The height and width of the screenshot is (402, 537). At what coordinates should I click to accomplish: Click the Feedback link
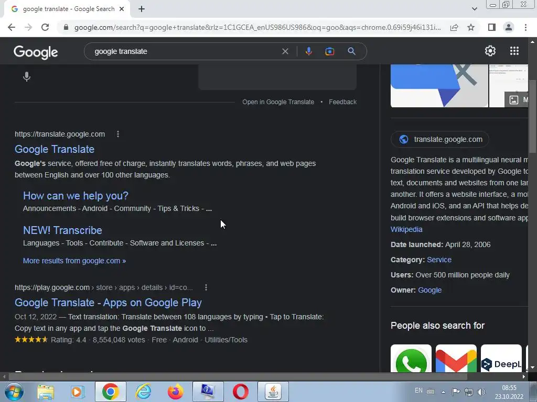[342, 102]
